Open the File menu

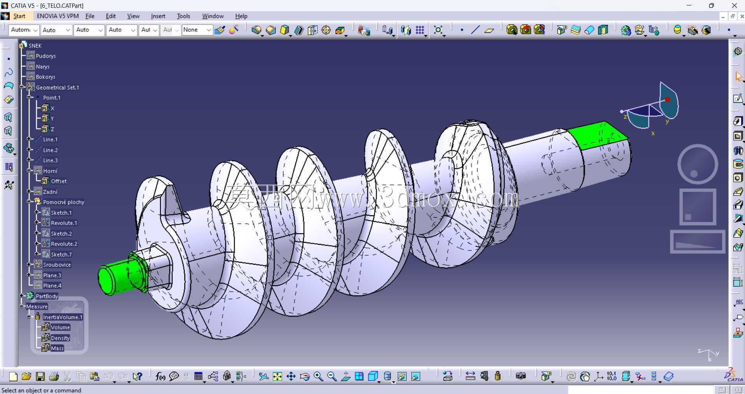[90, 16]
